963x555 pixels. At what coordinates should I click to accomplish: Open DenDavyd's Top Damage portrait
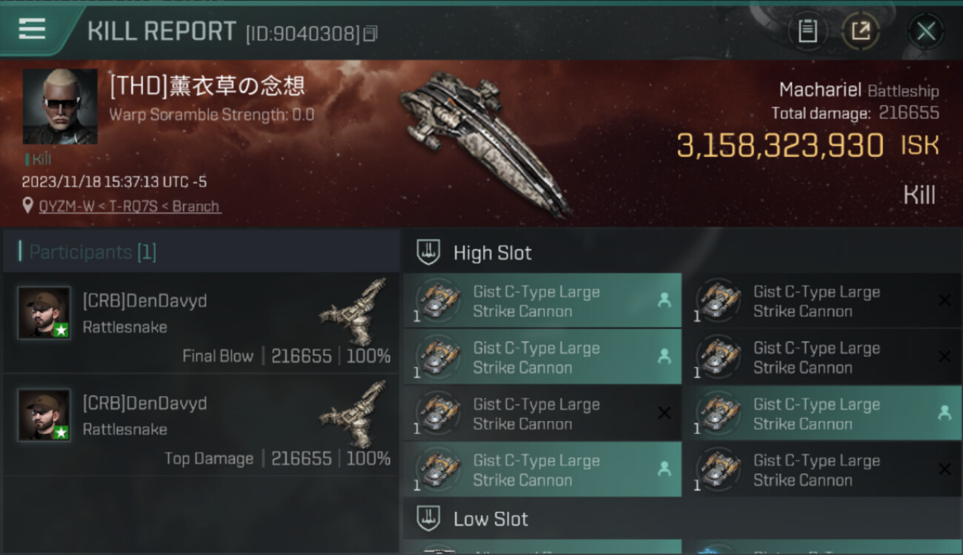point(44,415)
